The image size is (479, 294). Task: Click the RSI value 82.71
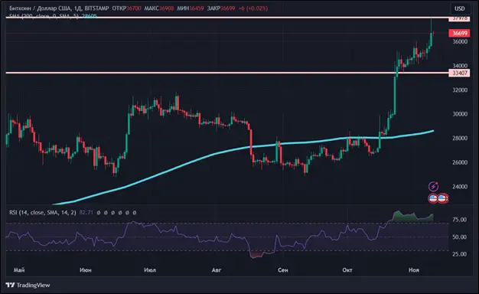(86, 212)
